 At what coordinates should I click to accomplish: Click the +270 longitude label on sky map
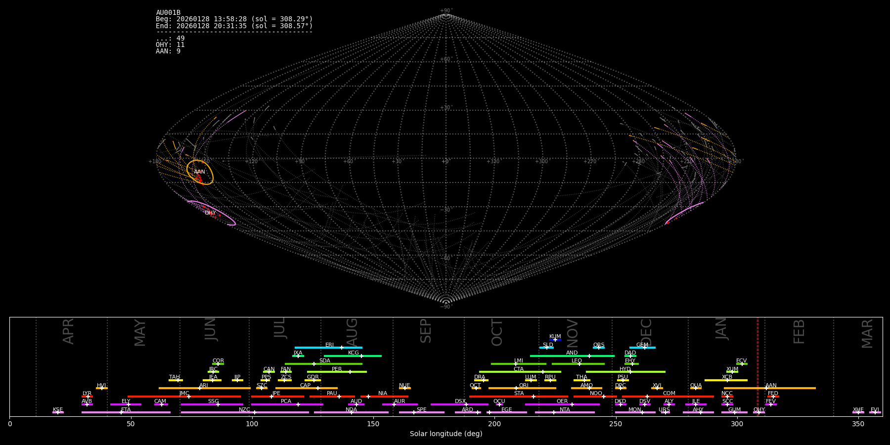[x=590, y=162]
